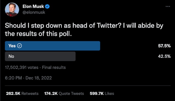Show the 599.7K Likes list
Viewport: 175px width, 101px height.
coord(102,93)
